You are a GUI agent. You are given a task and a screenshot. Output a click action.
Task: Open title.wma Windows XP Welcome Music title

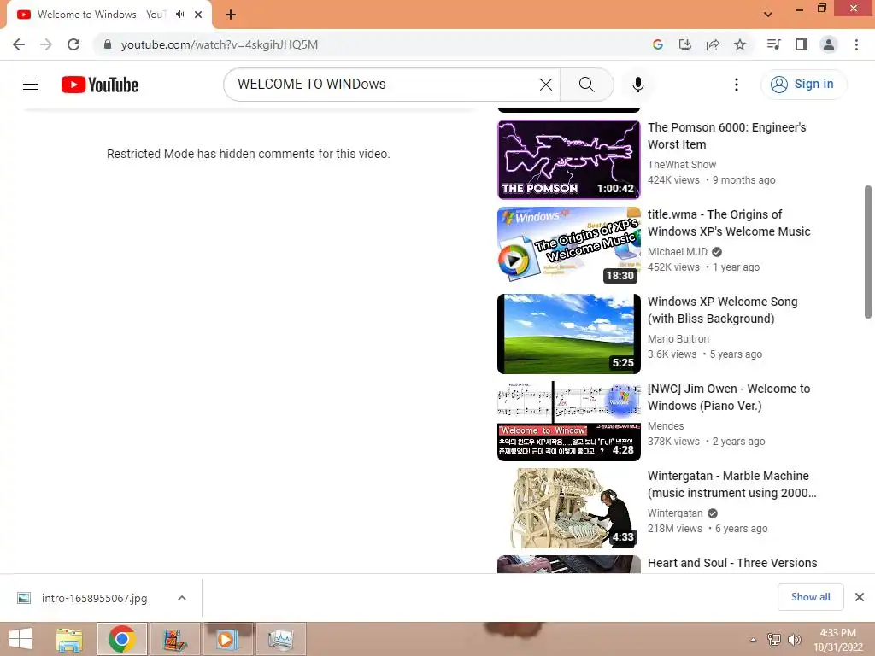(729, 223)
